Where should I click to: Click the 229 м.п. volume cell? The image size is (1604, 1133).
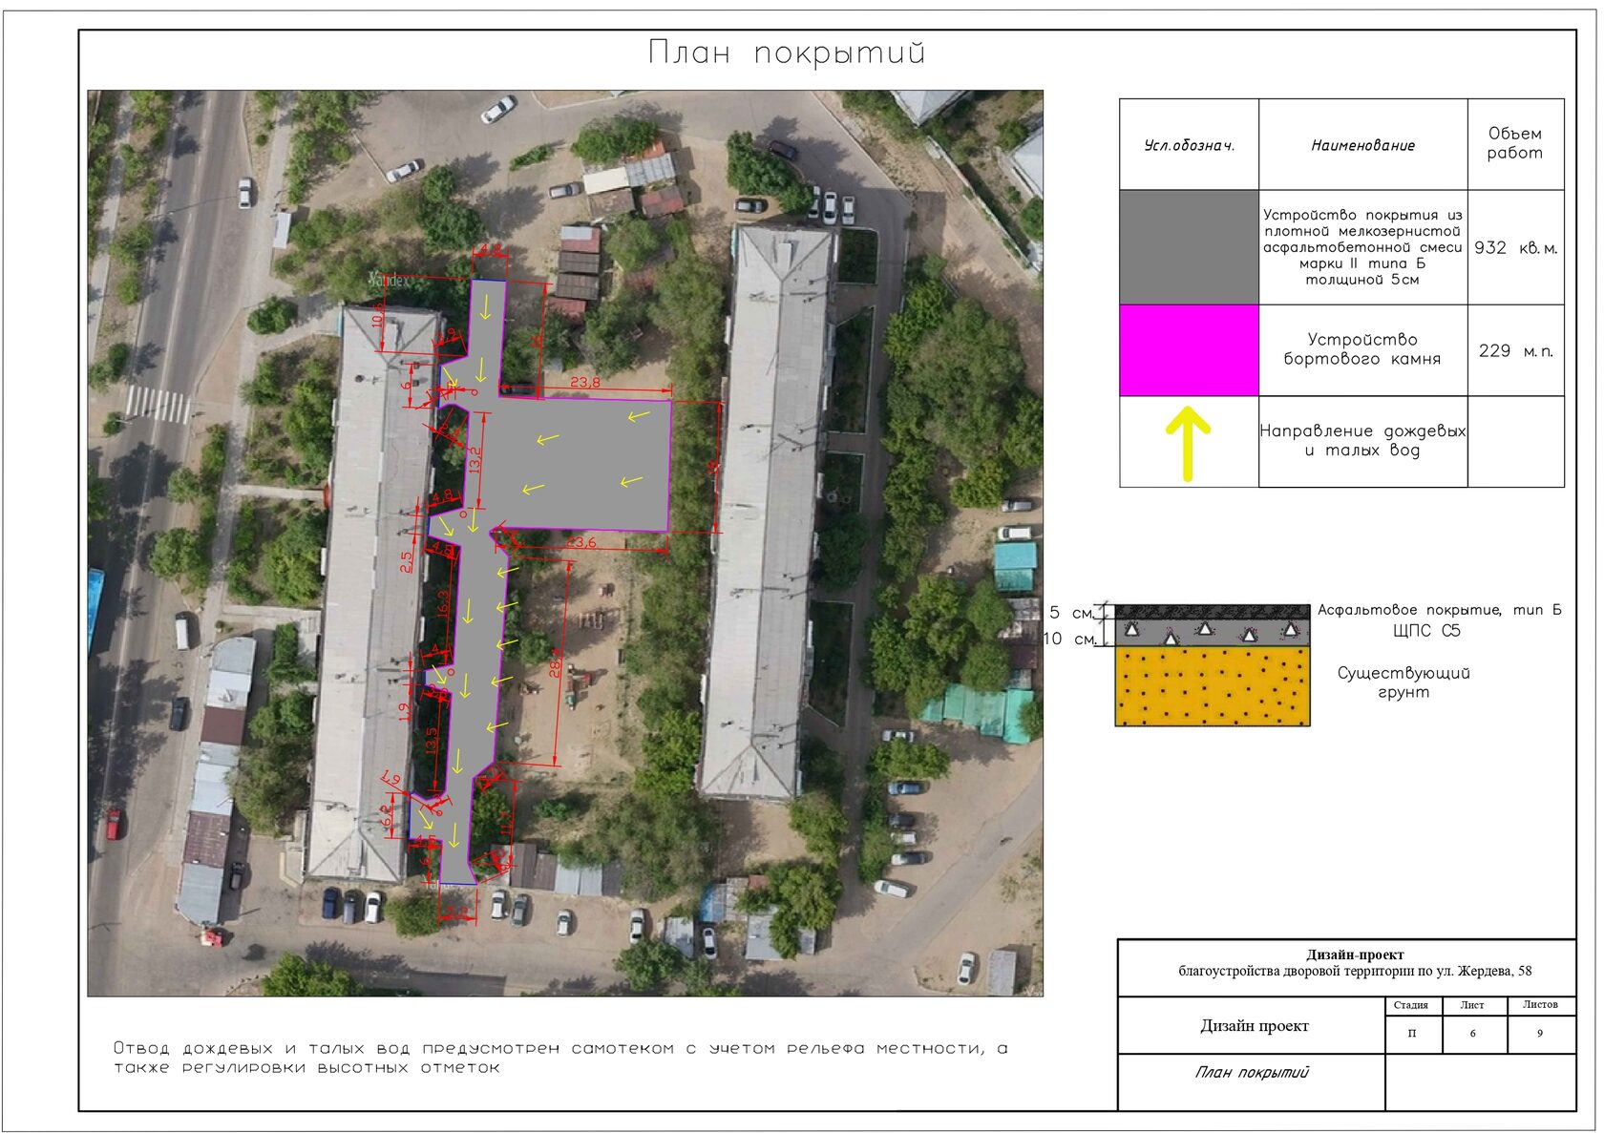click(x=1515, y=351)
